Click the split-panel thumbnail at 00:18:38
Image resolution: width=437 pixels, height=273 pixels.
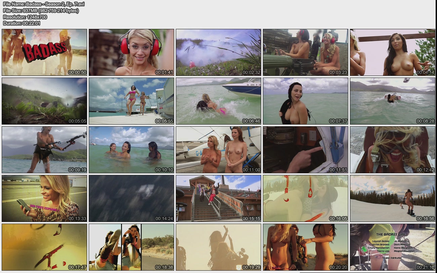point(131,247)
